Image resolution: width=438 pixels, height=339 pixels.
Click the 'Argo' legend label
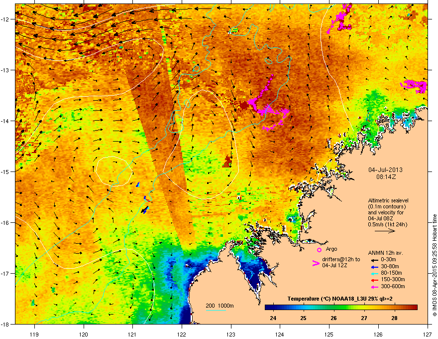click(331, 249)
